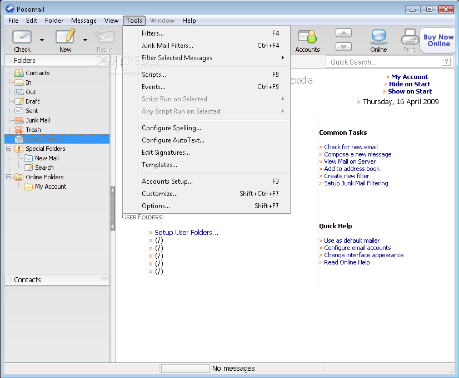459x378 pixels.
Task: Click Compose a new message link
Action: click(358, 154)
